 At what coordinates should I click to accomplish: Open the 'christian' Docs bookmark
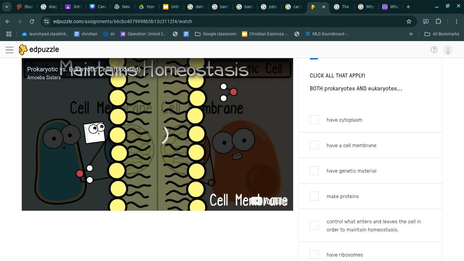(86, 34)
